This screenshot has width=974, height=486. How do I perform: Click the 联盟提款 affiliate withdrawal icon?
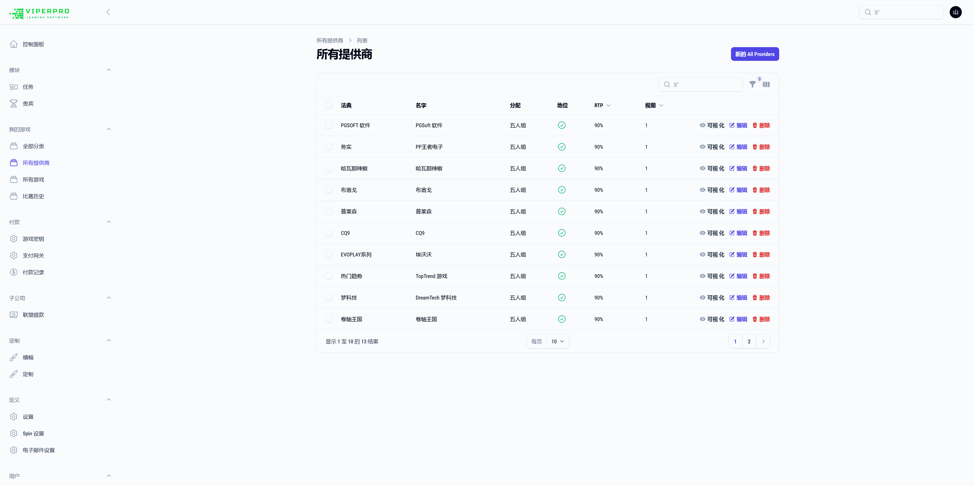tap(14, 314)
